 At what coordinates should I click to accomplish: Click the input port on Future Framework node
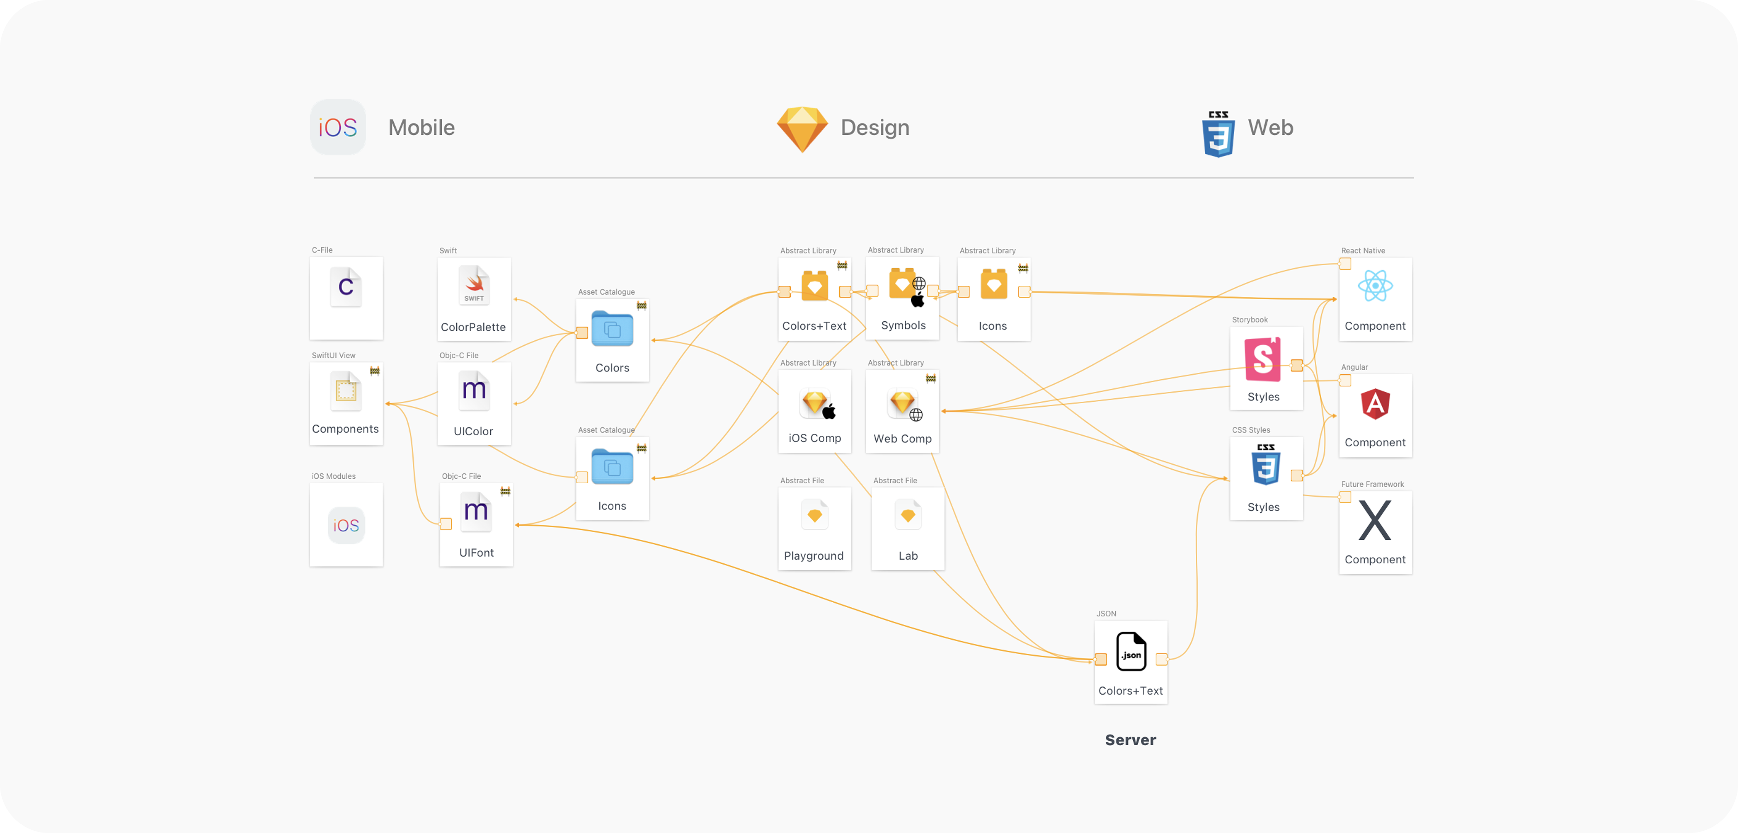[x=1345, y=497]
